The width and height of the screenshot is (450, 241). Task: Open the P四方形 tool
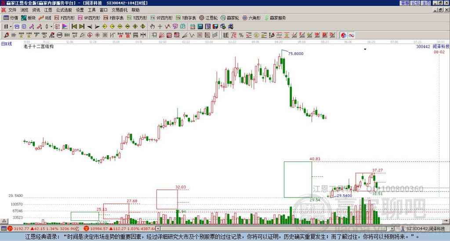click(x=65, y=18)
